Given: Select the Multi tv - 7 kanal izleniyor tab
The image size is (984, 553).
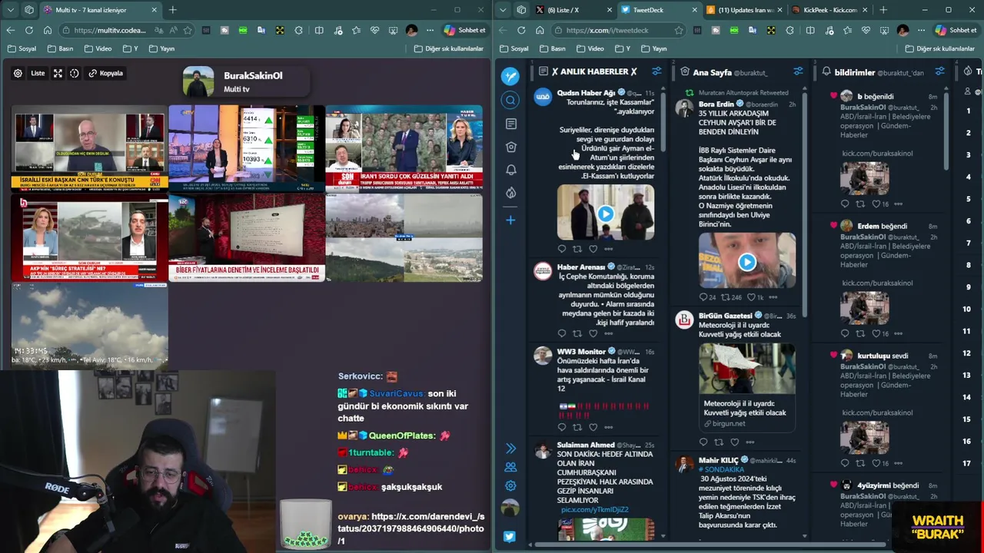Looking at the screenshot, I should tap(100, 10).
